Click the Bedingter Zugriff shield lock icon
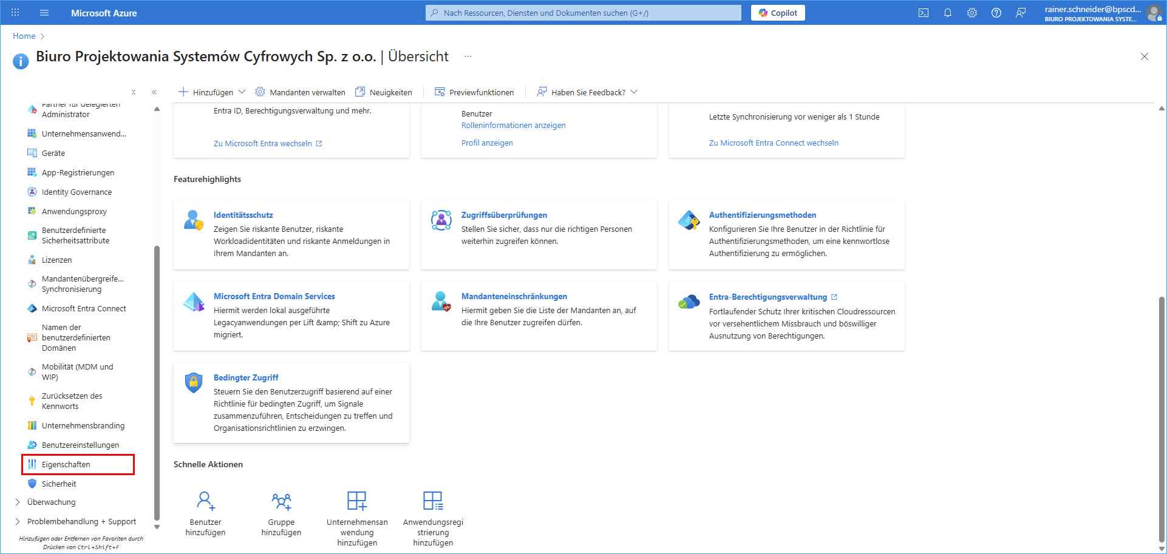Image resolution: width=1167 pixels, height=554 pixels. point(194,382)
